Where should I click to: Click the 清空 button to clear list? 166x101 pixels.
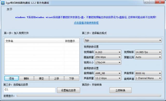pyautogui.click(x=41, y=78)
